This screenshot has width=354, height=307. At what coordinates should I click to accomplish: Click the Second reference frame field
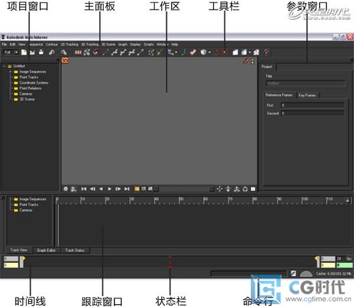coord(313,113)
